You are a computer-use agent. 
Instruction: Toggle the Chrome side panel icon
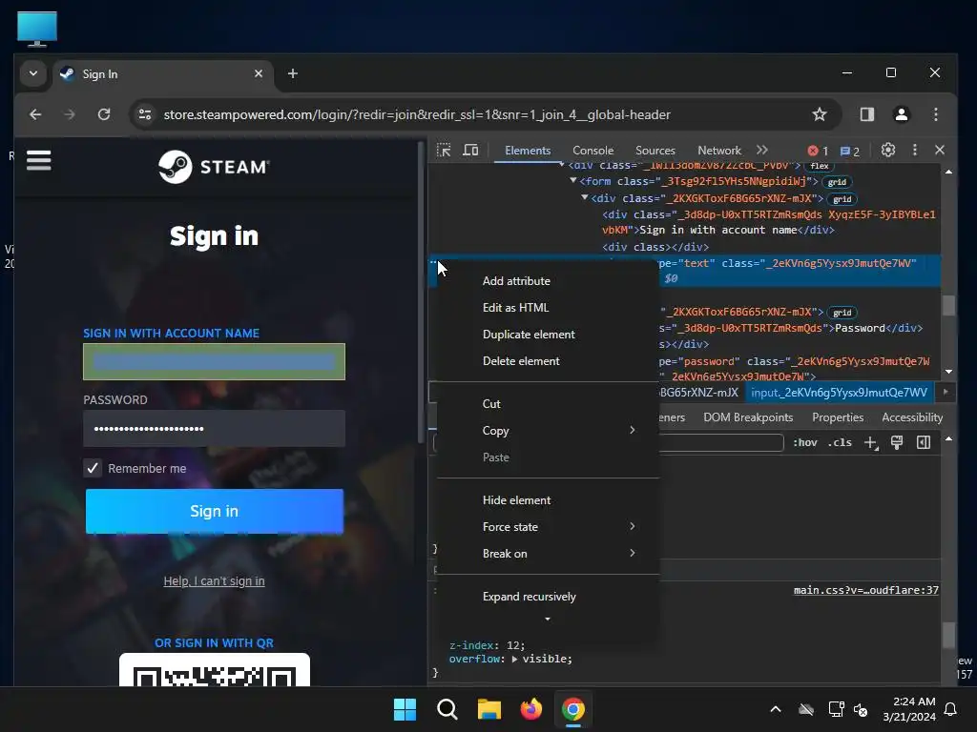(x=866, y=114)
